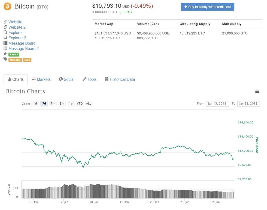
Task: Open the chart export hamburger menu
Action: (257, 91)
